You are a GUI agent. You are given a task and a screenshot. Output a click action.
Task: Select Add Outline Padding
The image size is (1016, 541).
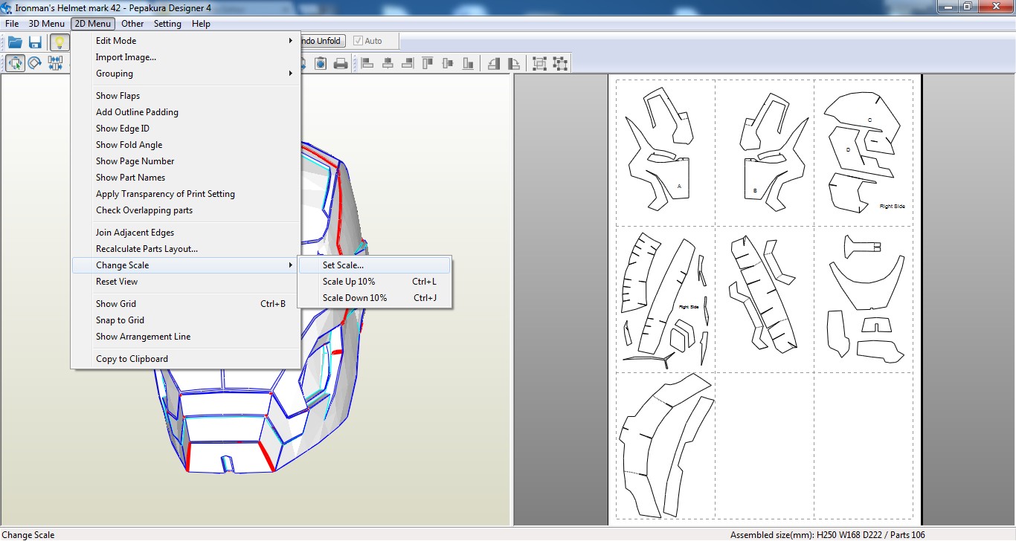pos(186,112)
